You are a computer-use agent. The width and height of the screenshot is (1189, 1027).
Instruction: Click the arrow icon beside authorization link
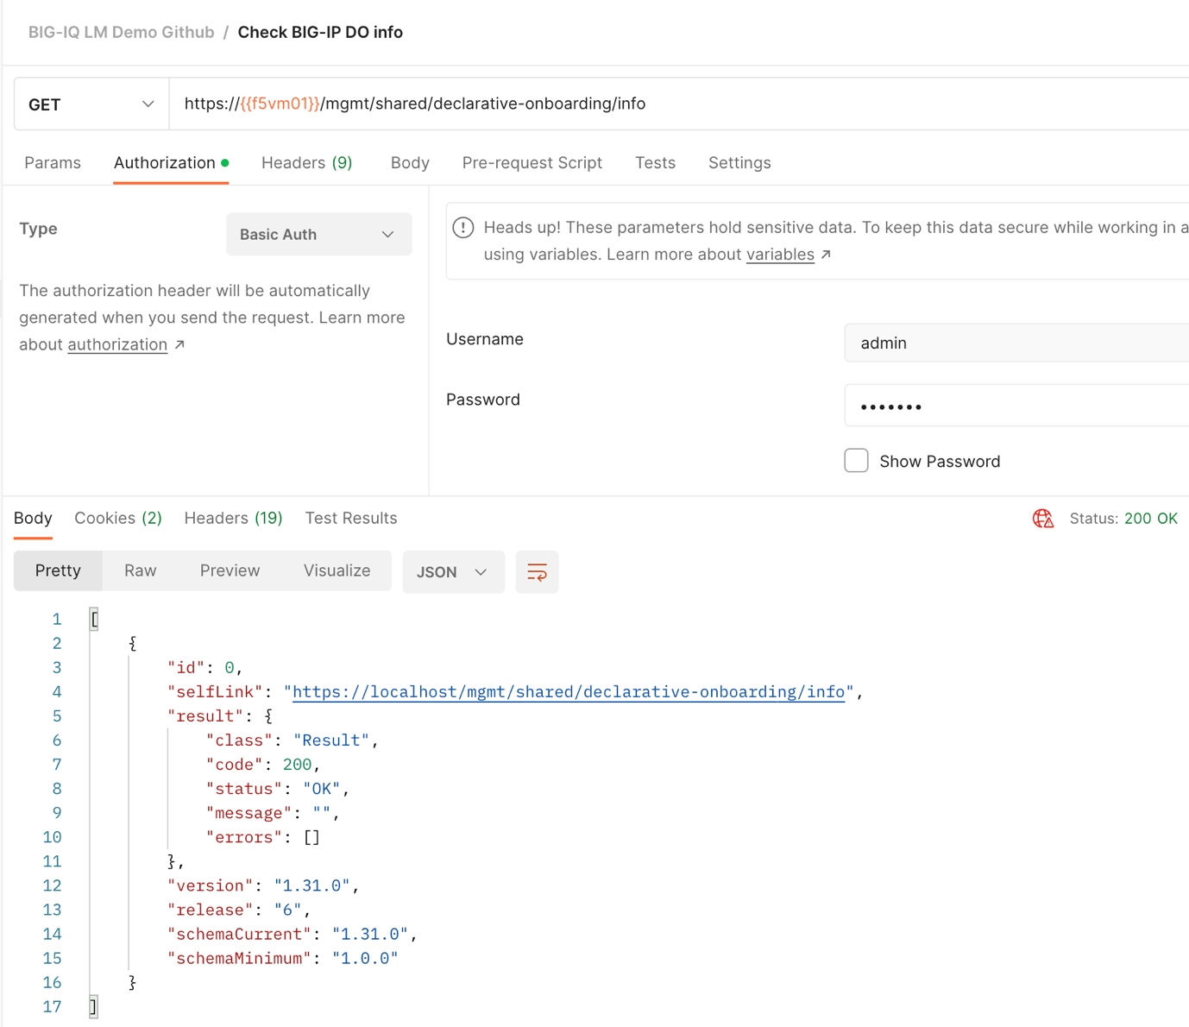179,345
